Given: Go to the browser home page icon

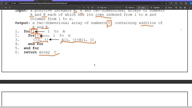Looking at the screenshot, I should 6,3.
